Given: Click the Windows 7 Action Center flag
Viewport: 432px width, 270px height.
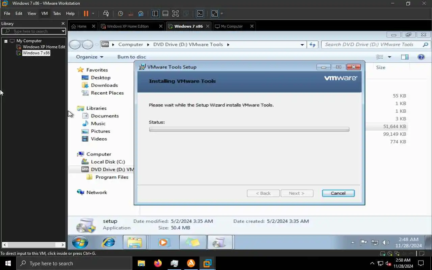Looking at the screenshot, I should (x=363, y=242).
